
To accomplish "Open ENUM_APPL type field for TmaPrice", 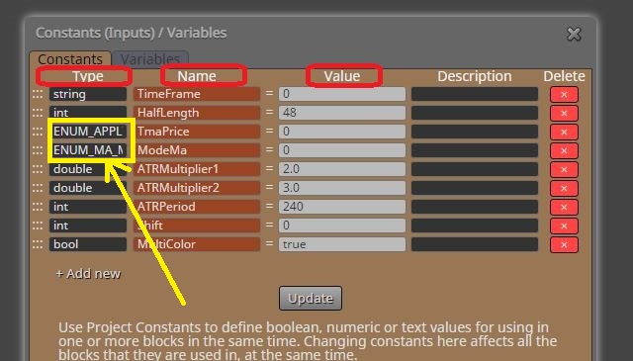I will [x=88, y=132].
